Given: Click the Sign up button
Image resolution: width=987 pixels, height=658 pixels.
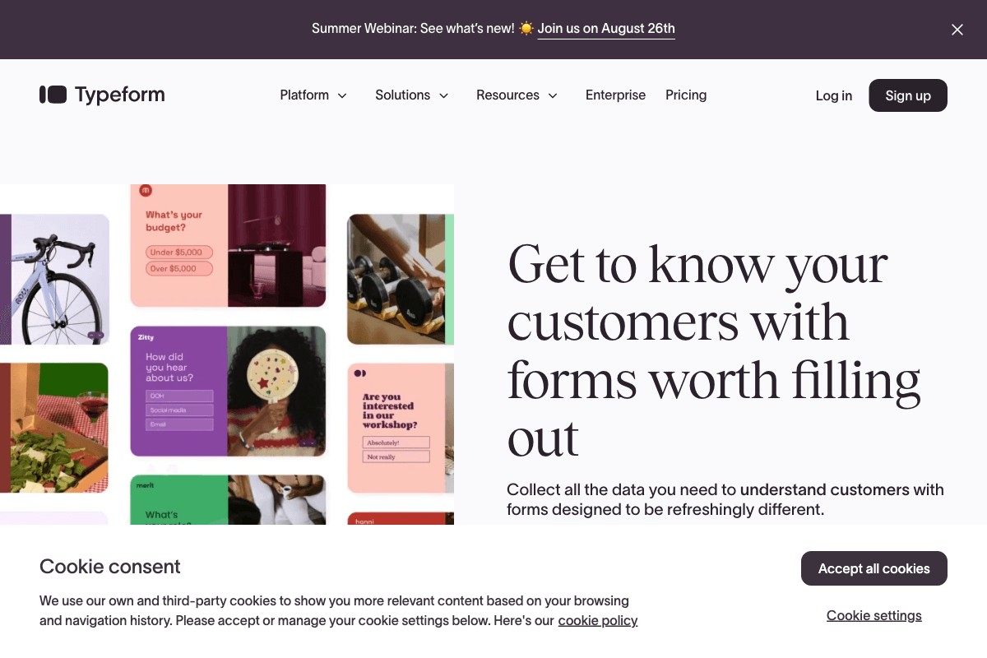Looking at the screenshot, I should [x=908, y=95].
